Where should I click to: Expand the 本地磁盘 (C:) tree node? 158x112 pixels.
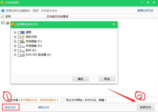tap(15, 41)
